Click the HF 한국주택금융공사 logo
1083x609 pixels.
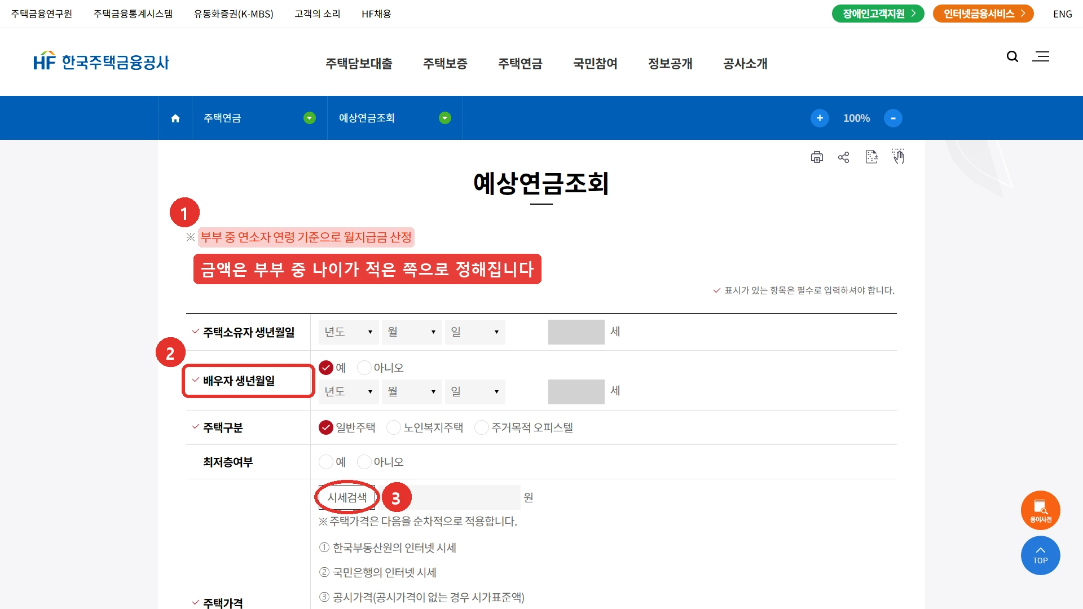pyautogui.click(x=101, y=61)
